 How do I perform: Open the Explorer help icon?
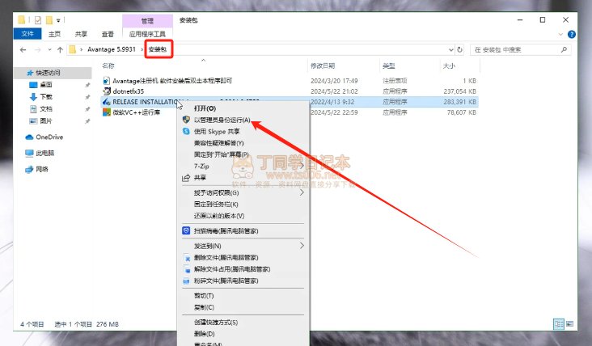[572, 34]
